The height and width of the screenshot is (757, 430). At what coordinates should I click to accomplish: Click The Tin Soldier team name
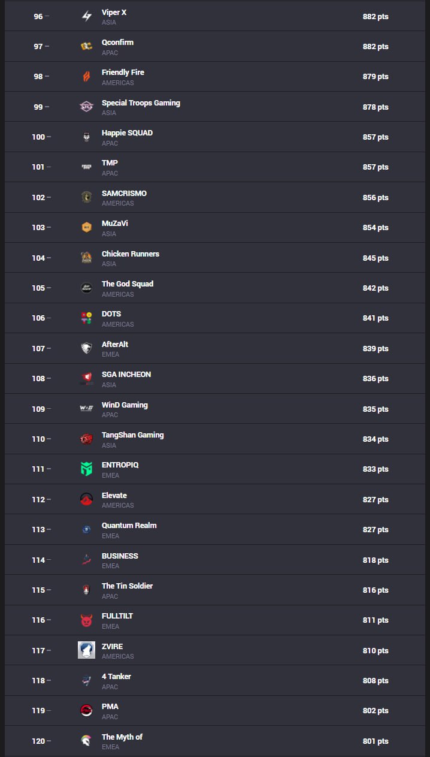(x=127, y=586)
